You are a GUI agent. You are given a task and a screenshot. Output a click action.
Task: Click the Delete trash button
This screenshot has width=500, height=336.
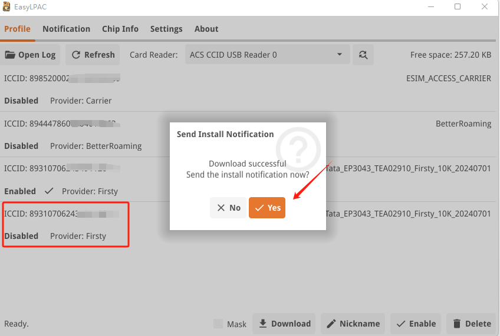click(x=472, y=324)
